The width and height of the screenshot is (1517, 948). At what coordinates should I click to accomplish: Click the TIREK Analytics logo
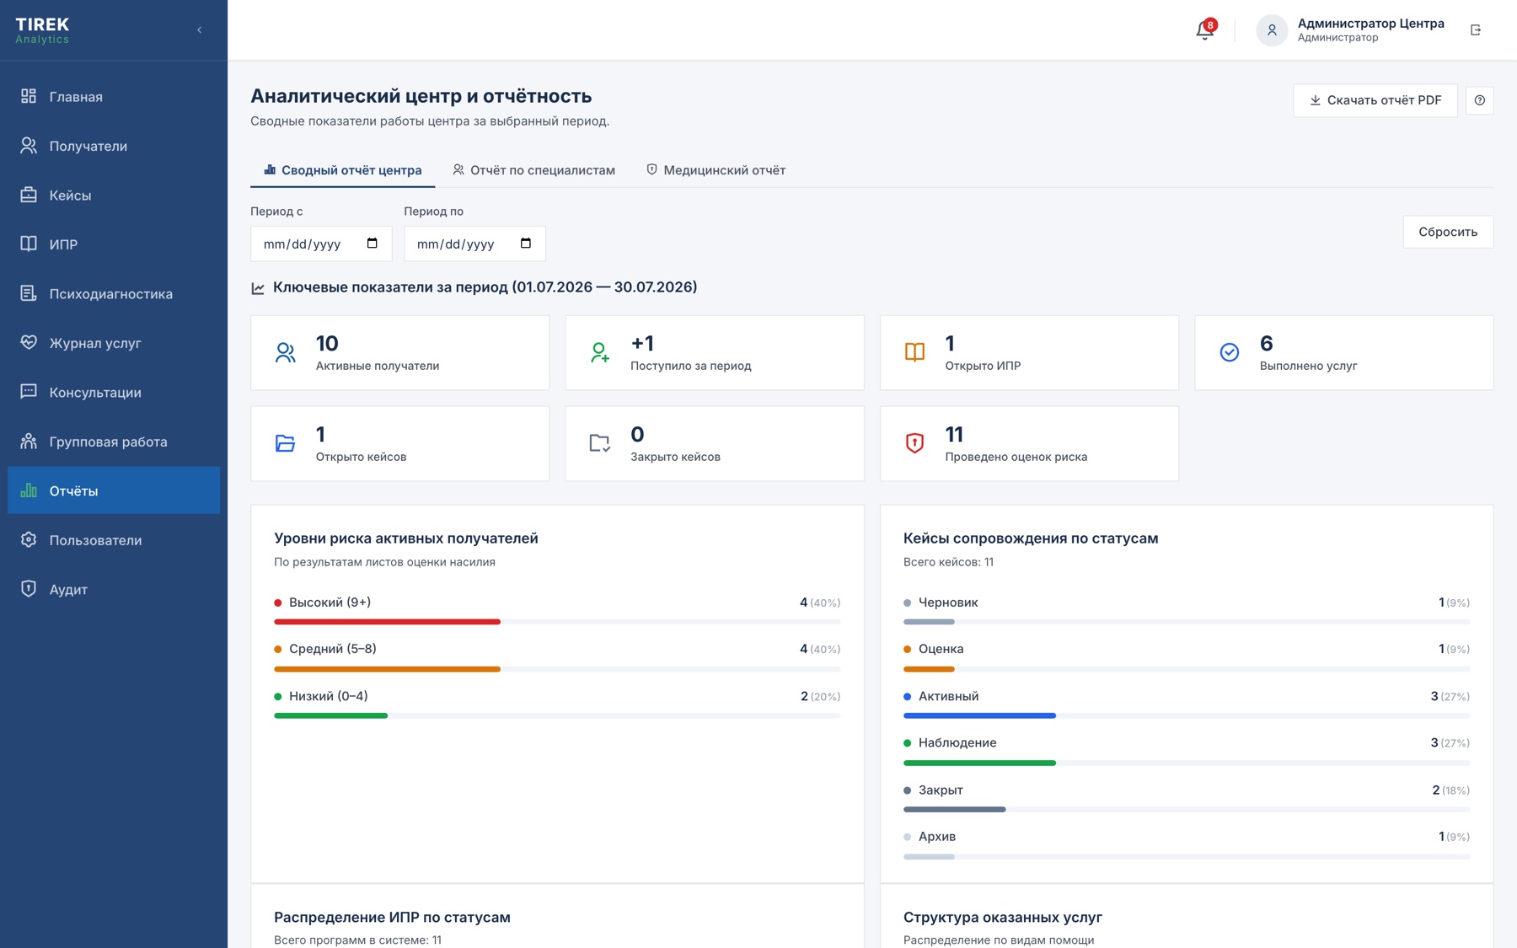pyautogui.click(x=42, y=30)
